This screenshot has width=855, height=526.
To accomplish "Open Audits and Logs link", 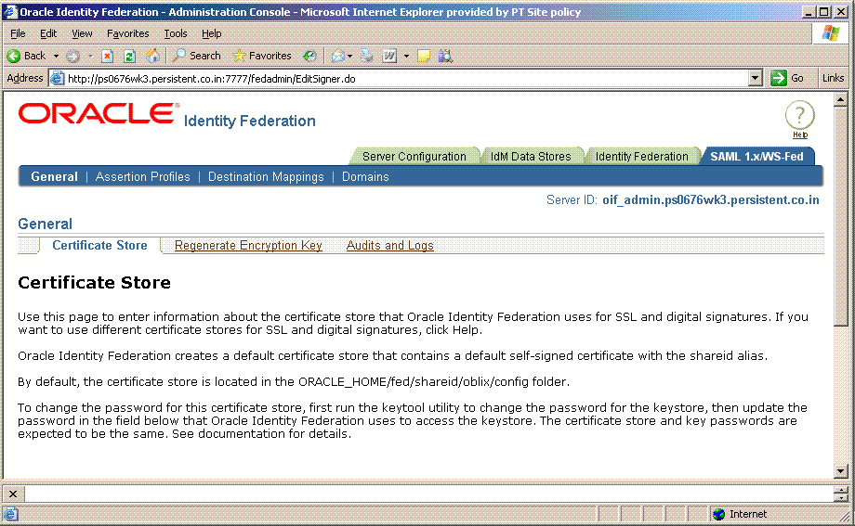I will click(x=390, y=246).
